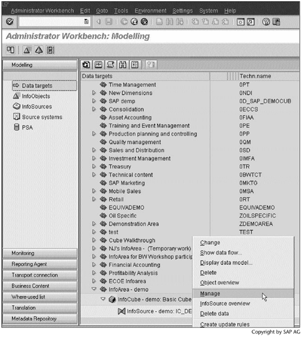Open the Transport connection section
This screenshot has width=301, height=337.
click(x=40, y=275)
